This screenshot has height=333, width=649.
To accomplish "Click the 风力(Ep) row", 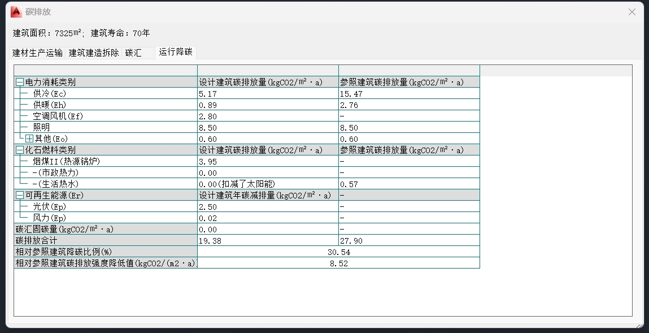I will tap(50, 218).
